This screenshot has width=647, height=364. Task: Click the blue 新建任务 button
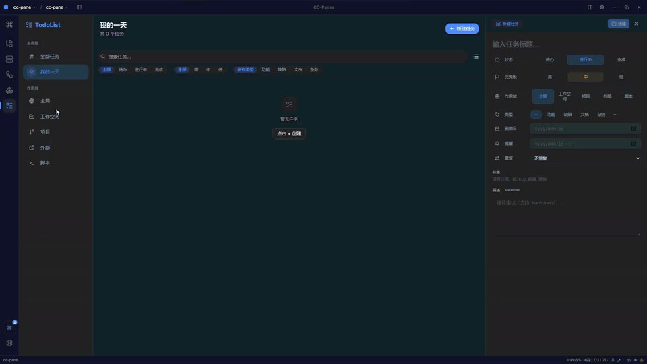click(462, 29)
